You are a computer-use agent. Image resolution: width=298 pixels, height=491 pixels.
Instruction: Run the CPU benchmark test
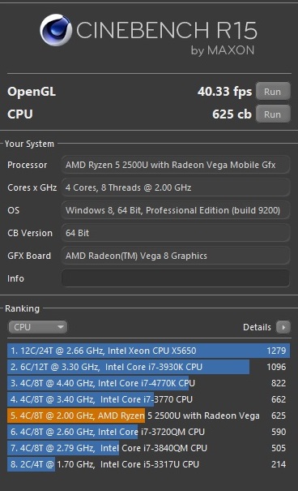[x=273, y=114]
